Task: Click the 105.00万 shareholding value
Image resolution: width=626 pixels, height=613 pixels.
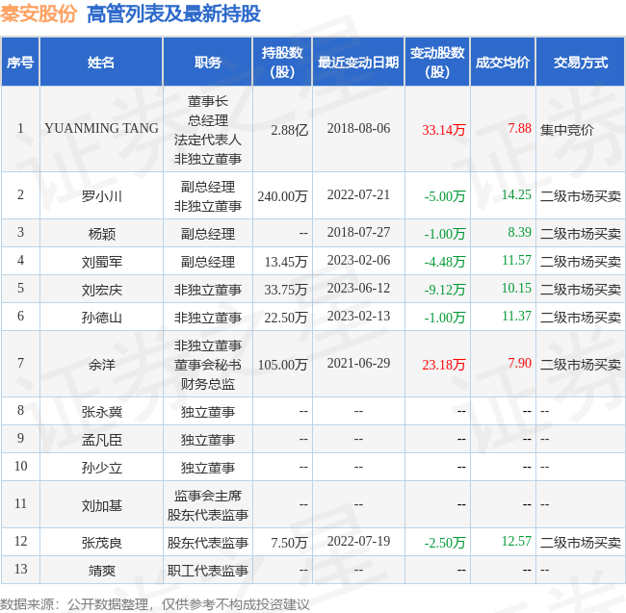Action: (x=282, y=365)
